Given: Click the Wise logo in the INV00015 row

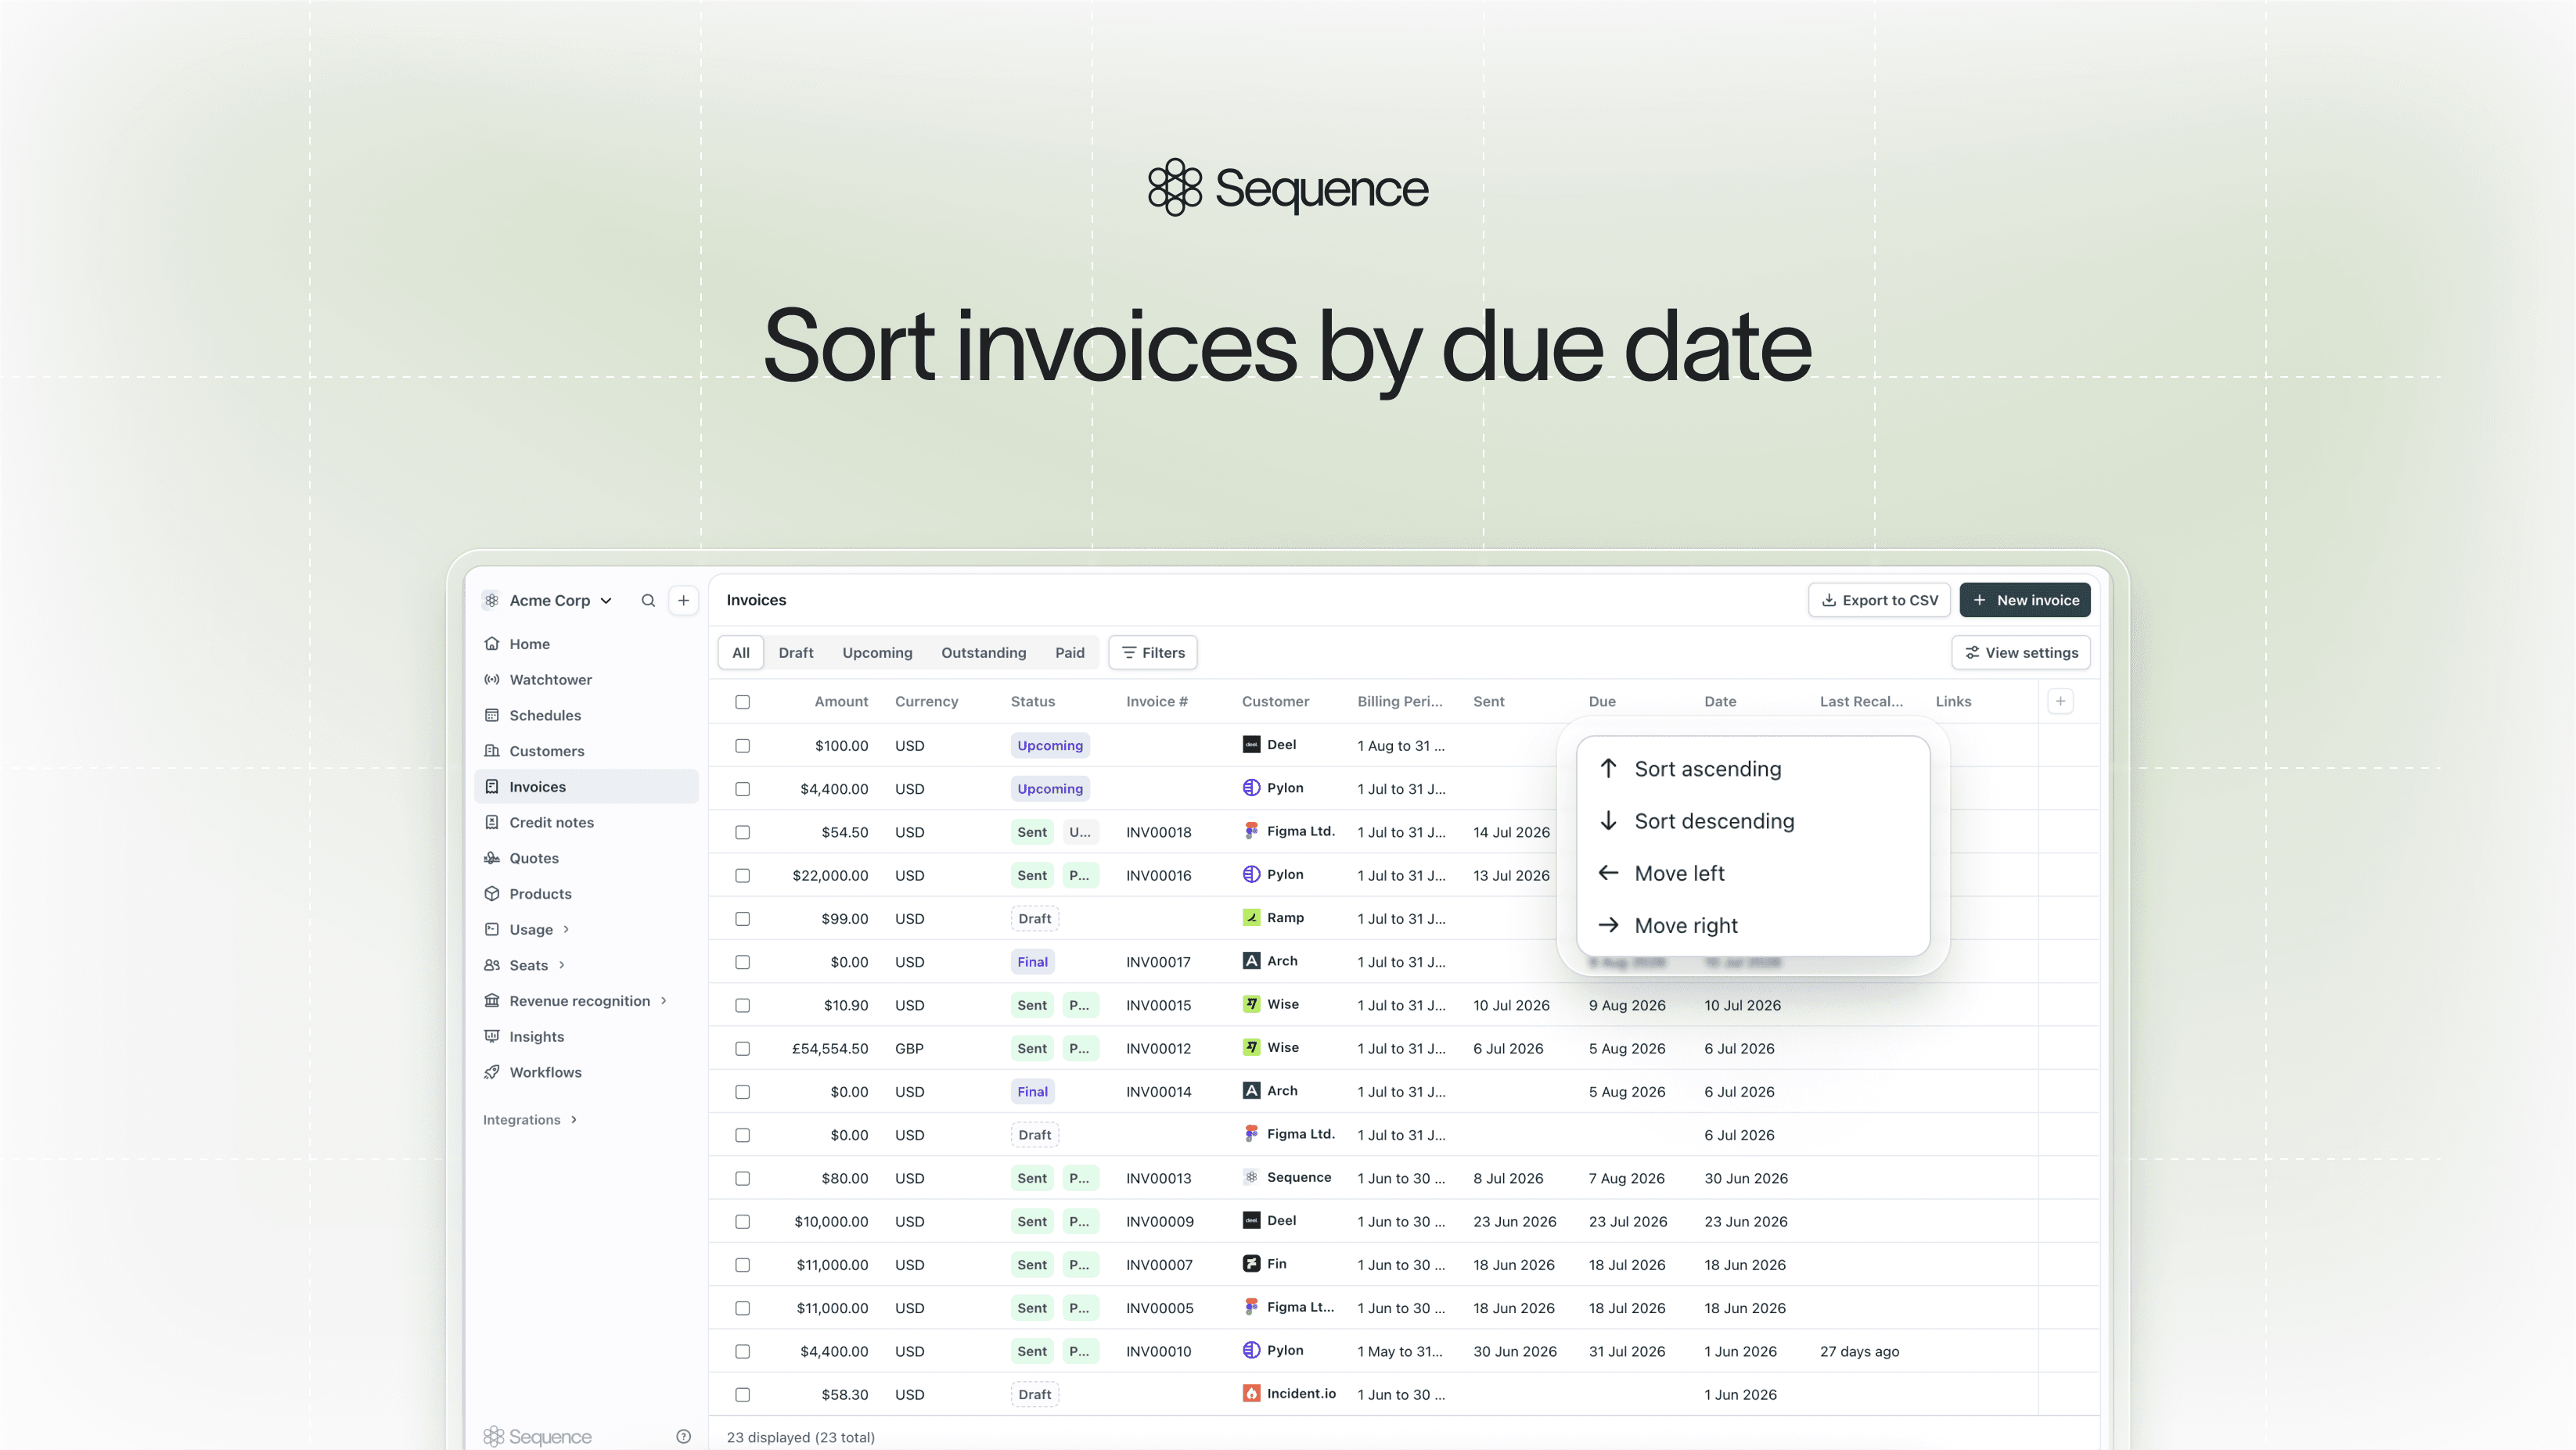Looking at the screenshot, I should (x=1251, y=1004).
